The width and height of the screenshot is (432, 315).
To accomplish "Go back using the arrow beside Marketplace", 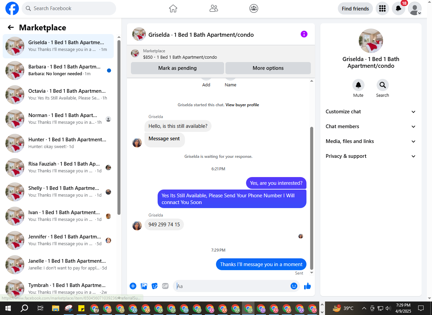I will [11, 28].
